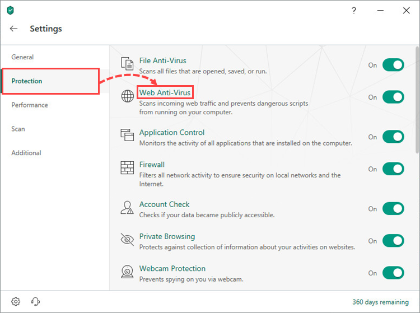The image size is (420, 313).
Task: Switch off the Firewall toggle
Action: 393,169
